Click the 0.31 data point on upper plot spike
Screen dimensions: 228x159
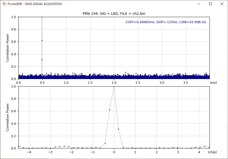(x=42, y=60)
